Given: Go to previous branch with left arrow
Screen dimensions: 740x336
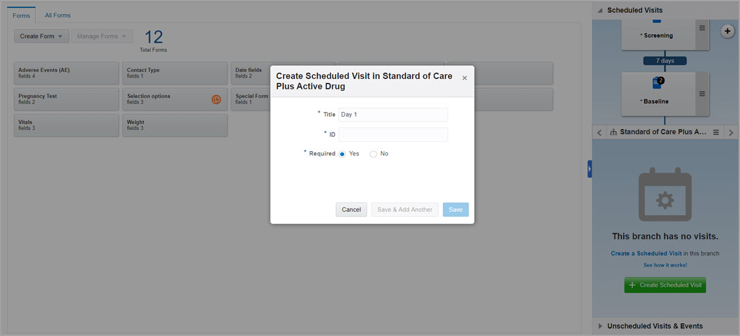Looking at the screenshot, I should click(x=600, y=132).
